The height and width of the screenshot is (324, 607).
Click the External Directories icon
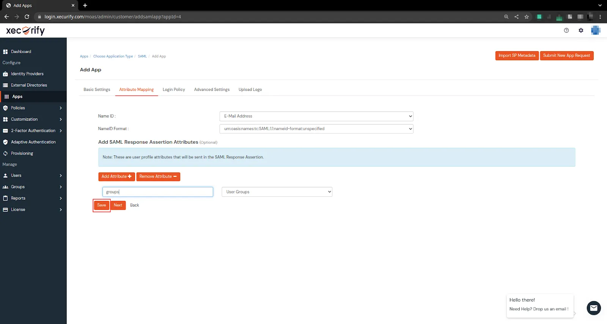[5, 85]
